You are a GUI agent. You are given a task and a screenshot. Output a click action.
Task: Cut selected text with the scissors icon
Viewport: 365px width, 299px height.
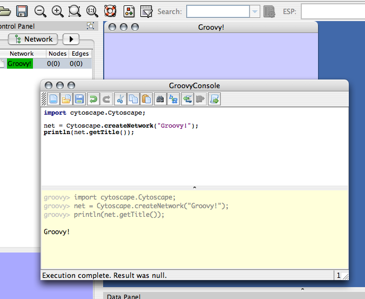(120, 99)
